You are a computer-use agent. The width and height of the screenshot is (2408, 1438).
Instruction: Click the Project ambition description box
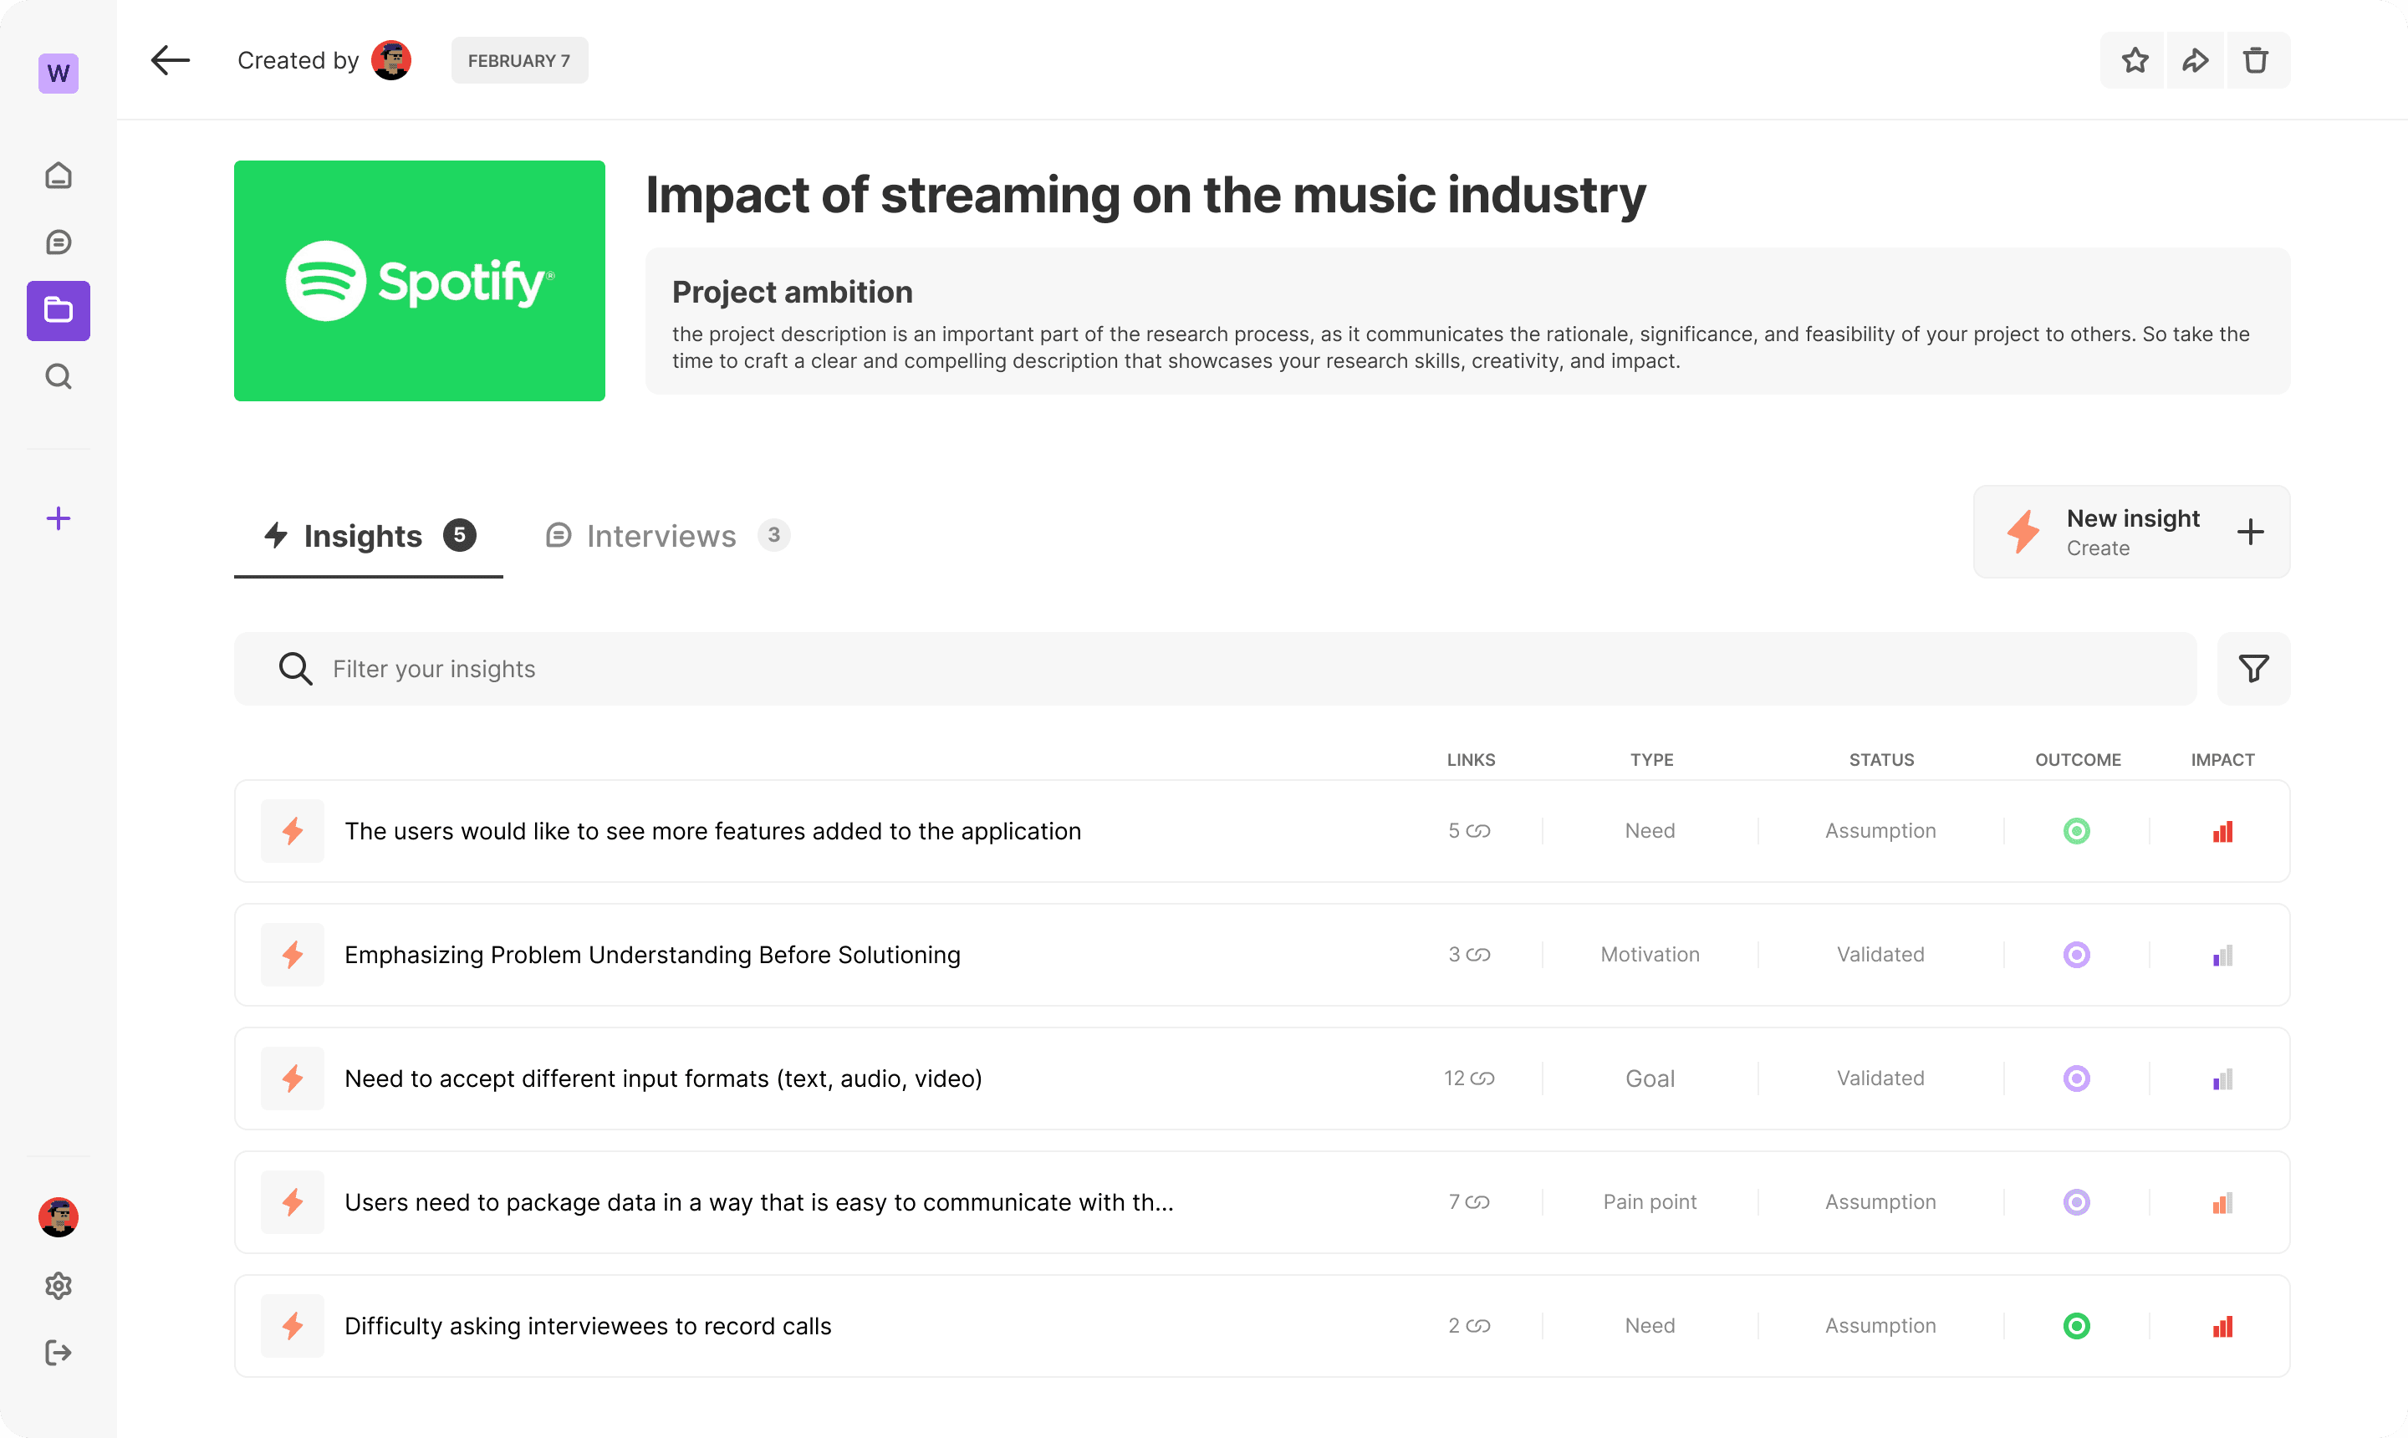click(x=1468, y=321)
